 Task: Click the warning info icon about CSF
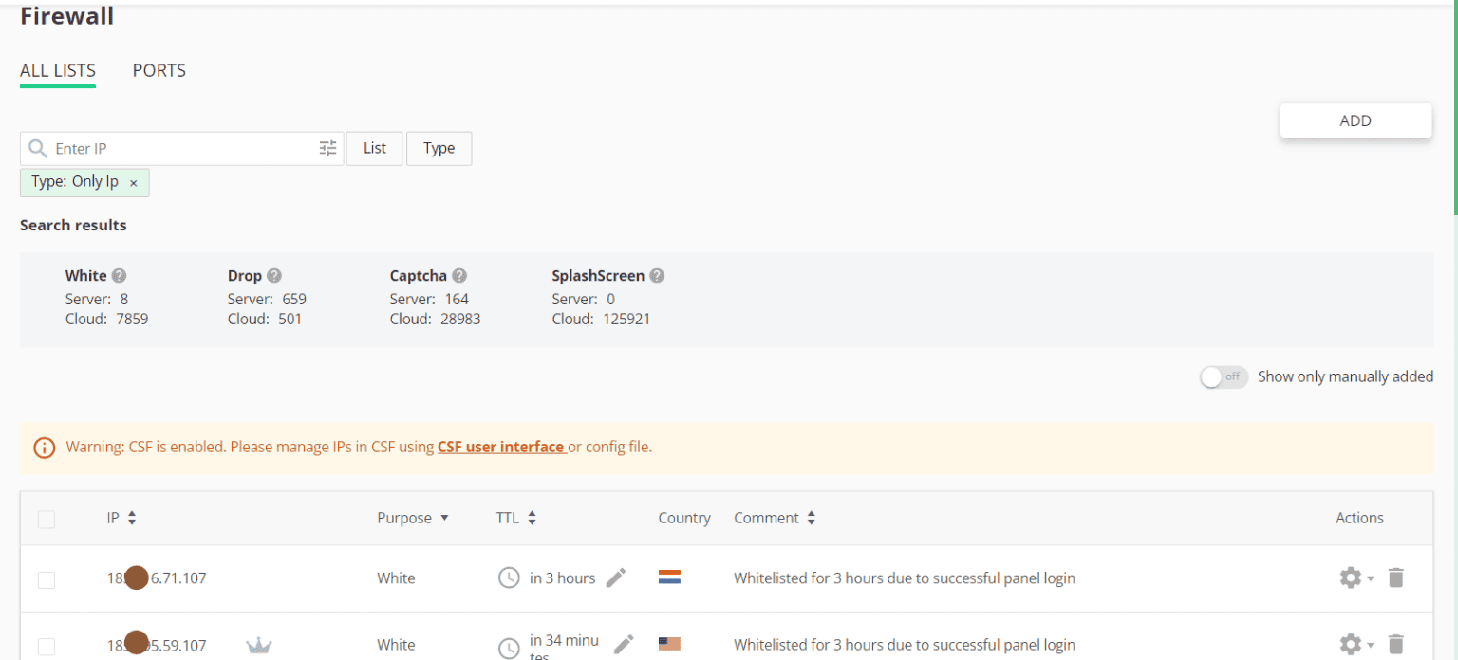click(x=44, y=447)
